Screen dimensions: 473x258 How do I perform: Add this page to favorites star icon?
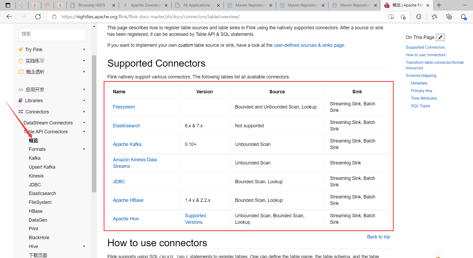tap(403, 17)
